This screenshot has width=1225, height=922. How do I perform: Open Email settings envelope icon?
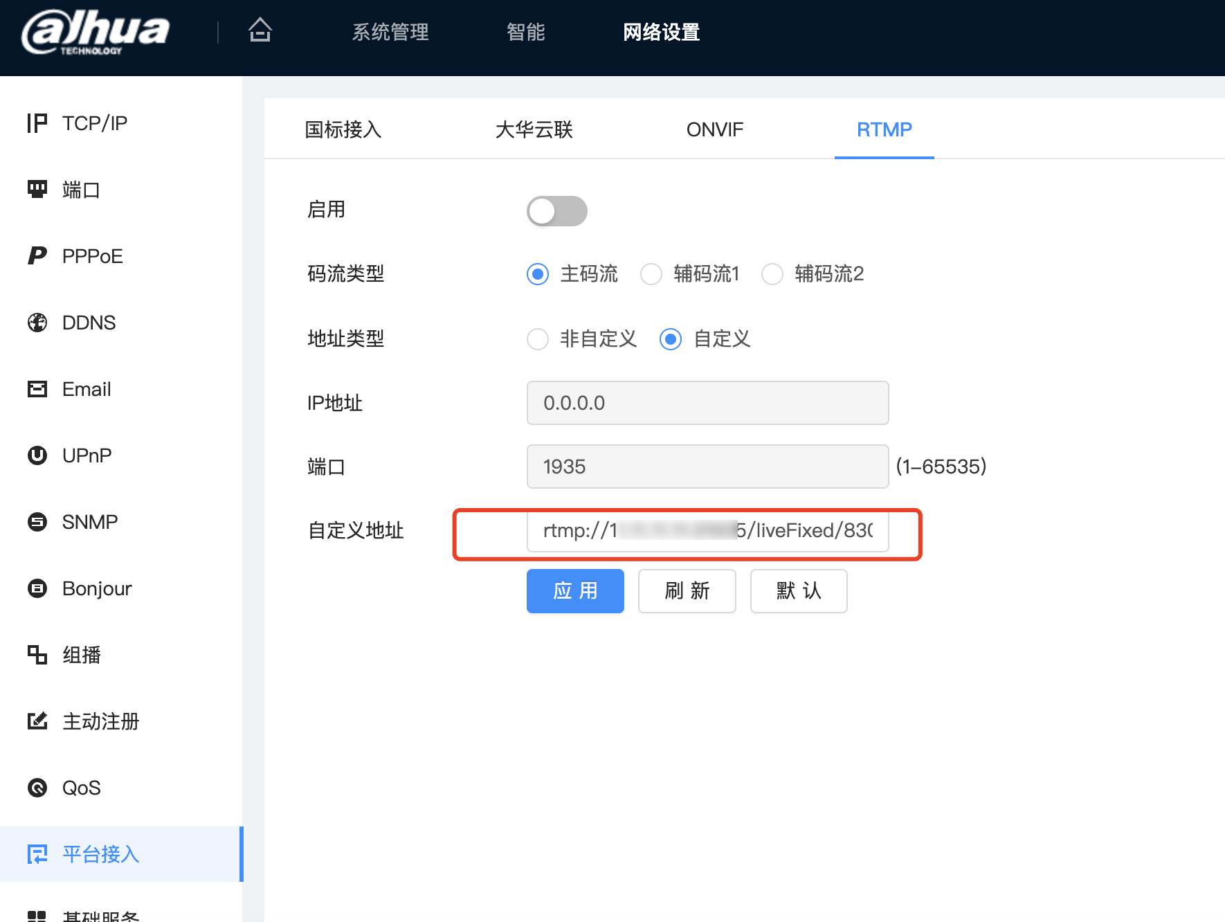point(37,389)
